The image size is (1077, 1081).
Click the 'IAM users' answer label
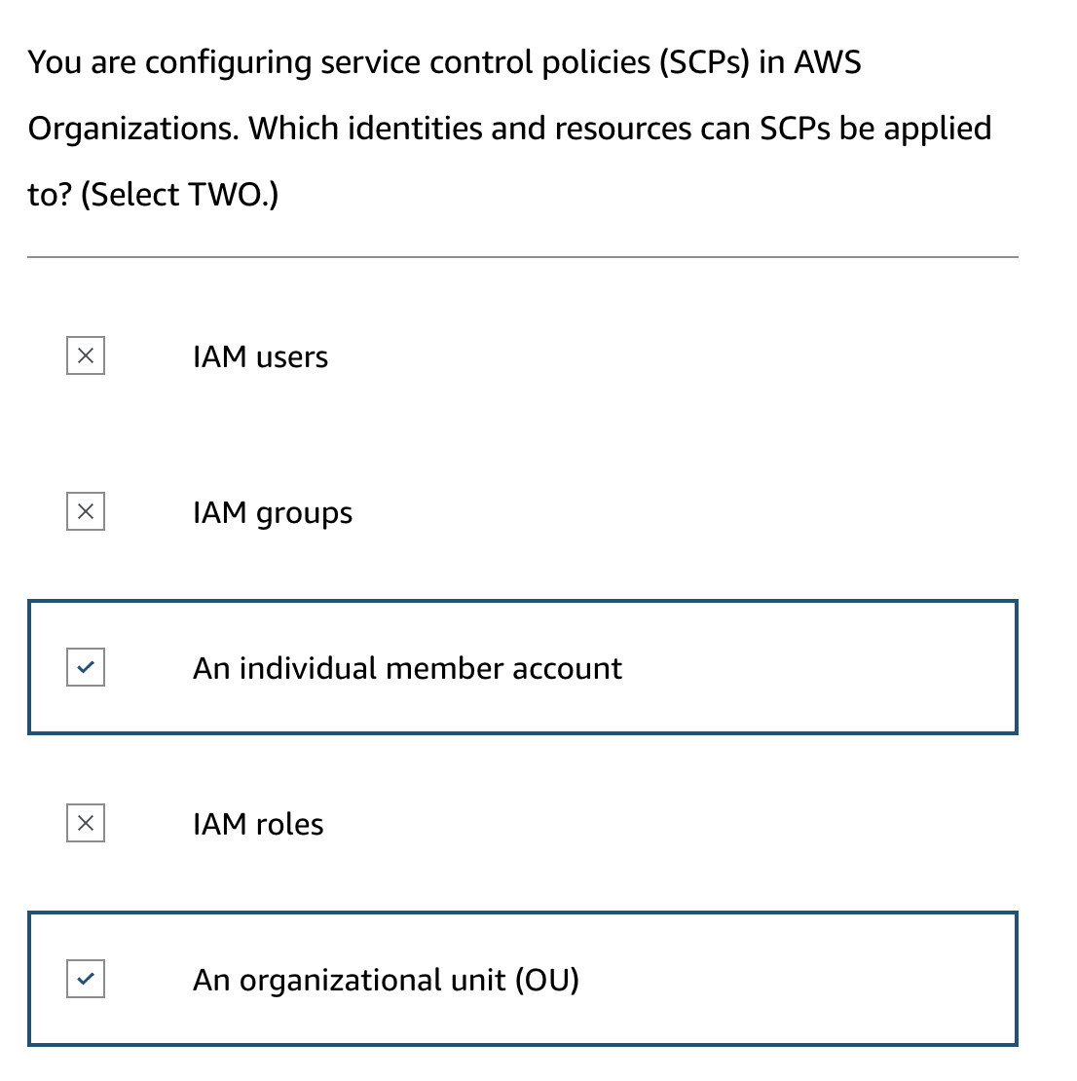pyautogui.click(x=260, y=357)
